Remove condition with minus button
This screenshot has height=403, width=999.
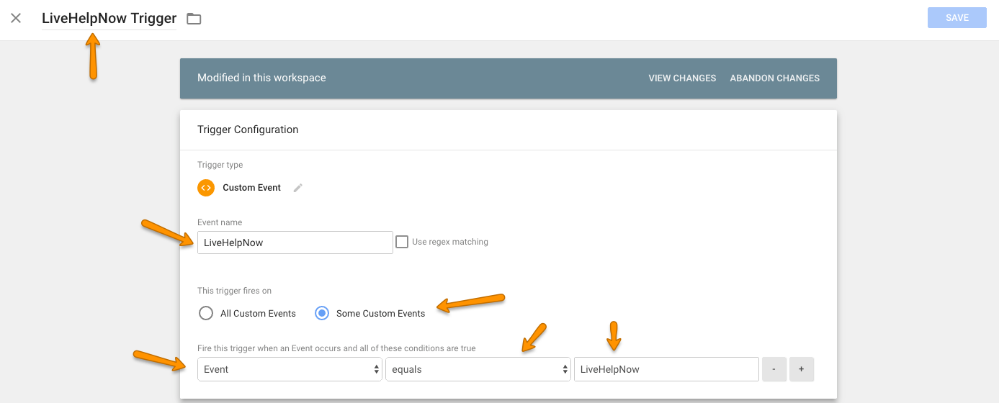774,369
